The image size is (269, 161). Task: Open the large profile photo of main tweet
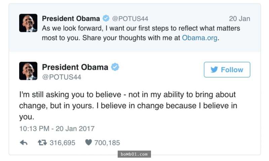coord(28,71)
